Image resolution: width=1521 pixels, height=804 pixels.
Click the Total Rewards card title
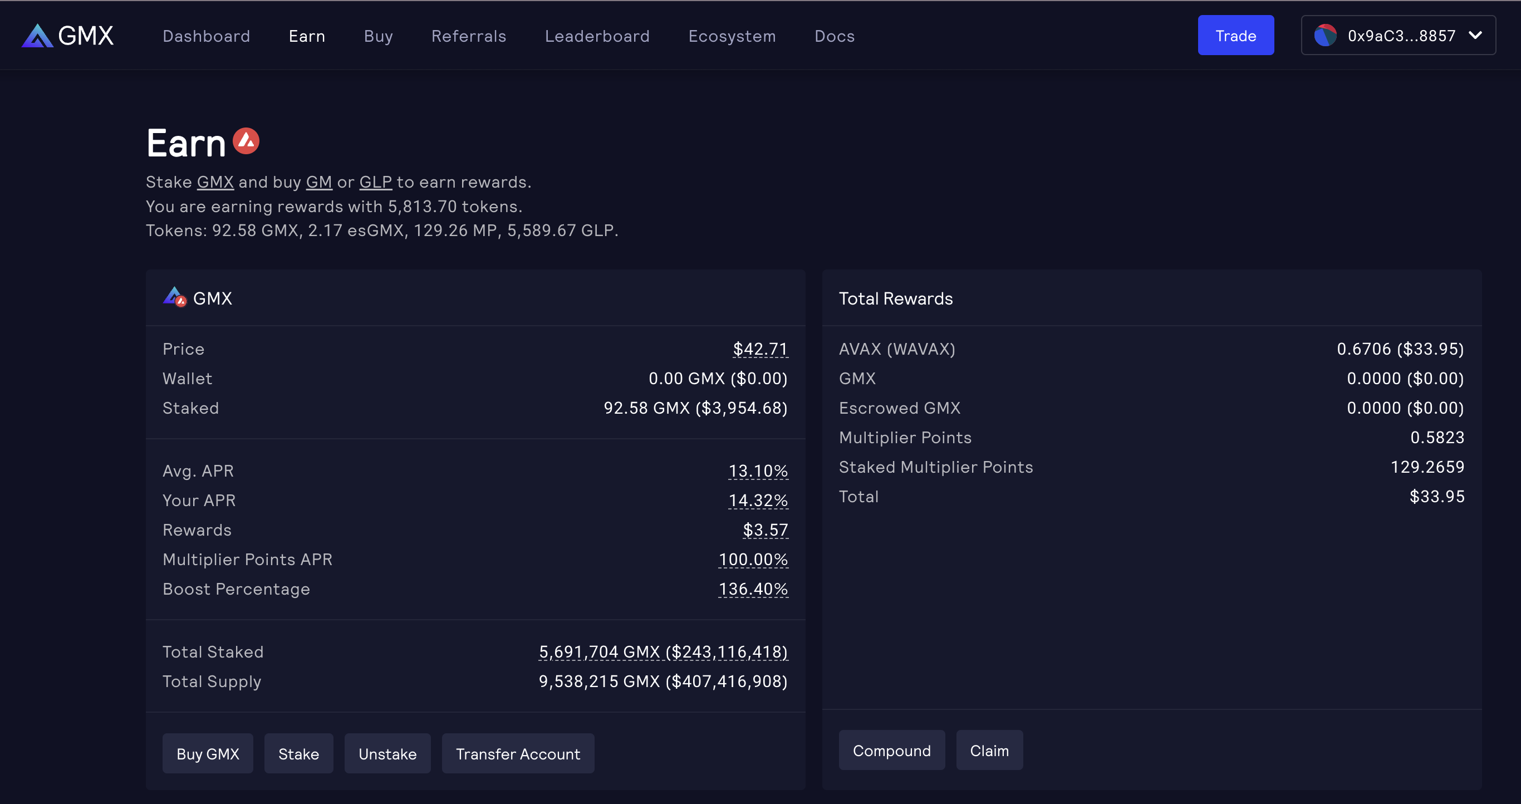896,298
